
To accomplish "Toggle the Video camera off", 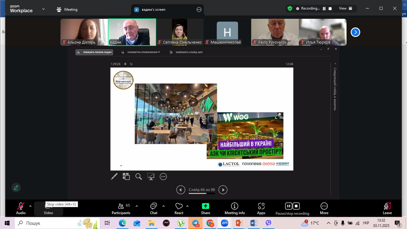I will [48, 209].
